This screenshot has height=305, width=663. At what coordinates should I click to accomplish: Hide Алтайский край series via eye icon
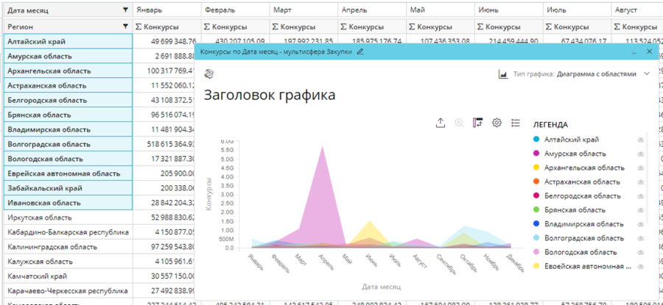pyautogui.click(x=640, y=140)
